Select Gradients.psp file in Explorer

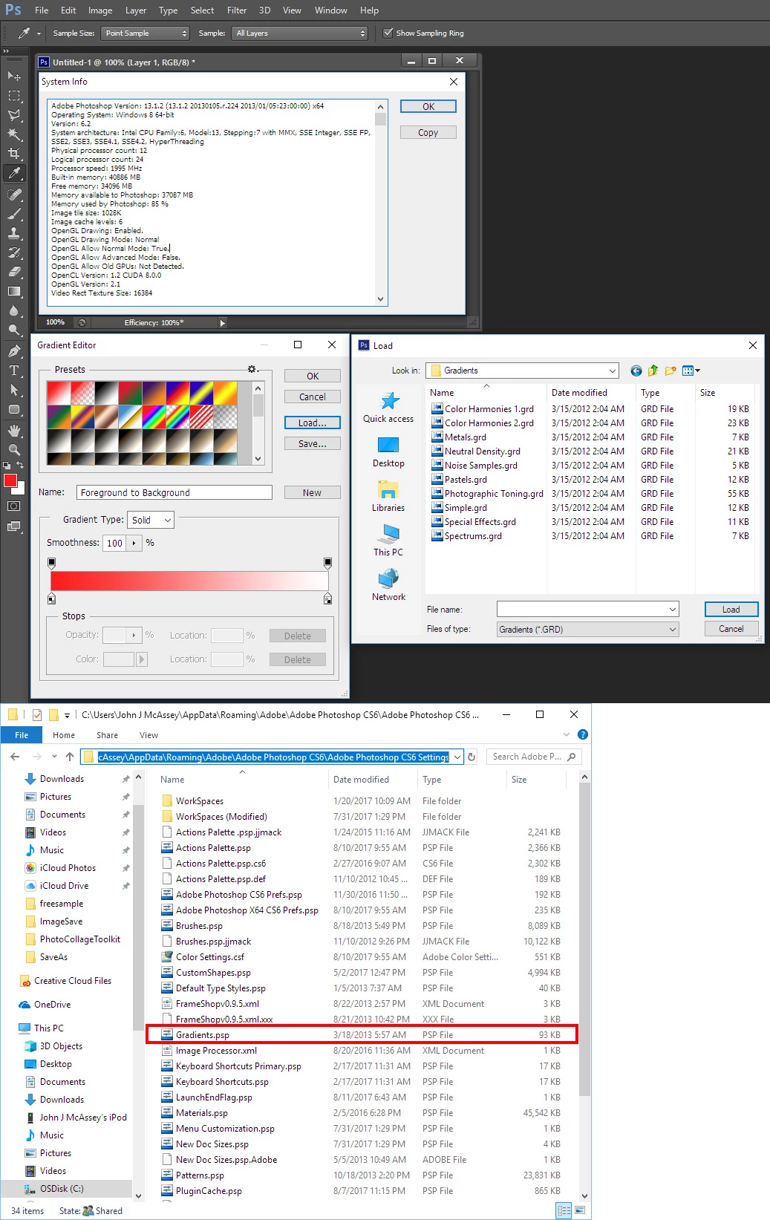(x=361, y=1034)
